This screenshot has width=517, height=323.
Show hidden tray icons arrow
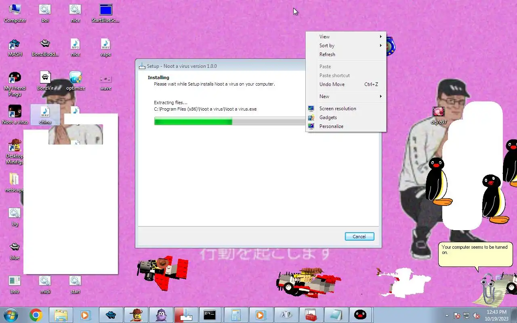[x=447, y=315]
